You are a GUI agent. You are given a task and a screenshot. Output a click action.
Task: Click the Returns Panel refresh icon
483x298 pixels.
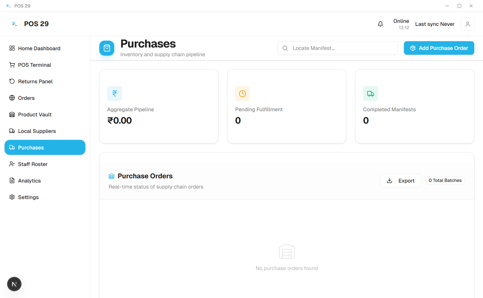click(12, 81)
